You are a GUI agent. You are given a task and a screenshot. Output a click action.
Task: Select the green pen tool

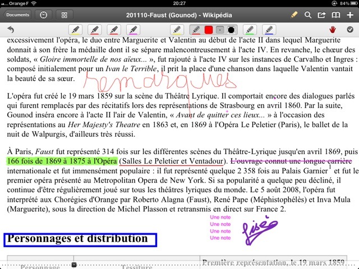coord(250,29)
